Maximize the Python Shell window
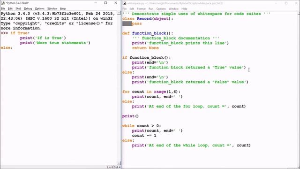 (x=105, y=3)
